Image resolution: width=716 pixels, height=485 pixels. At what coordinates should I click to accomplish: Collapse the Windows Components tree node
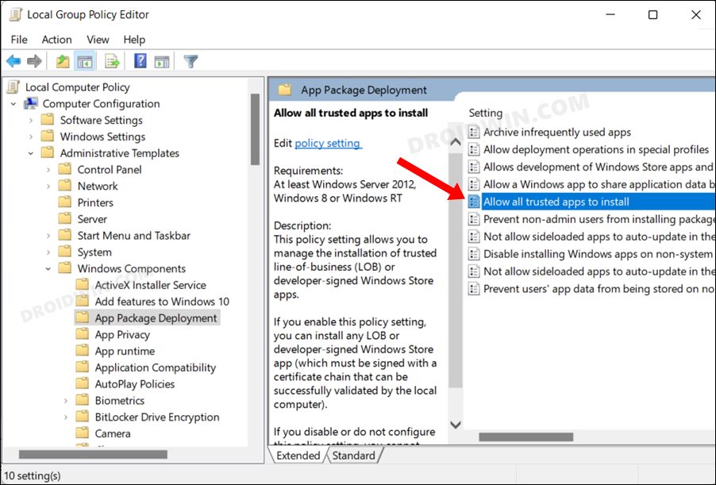(47, 268)
